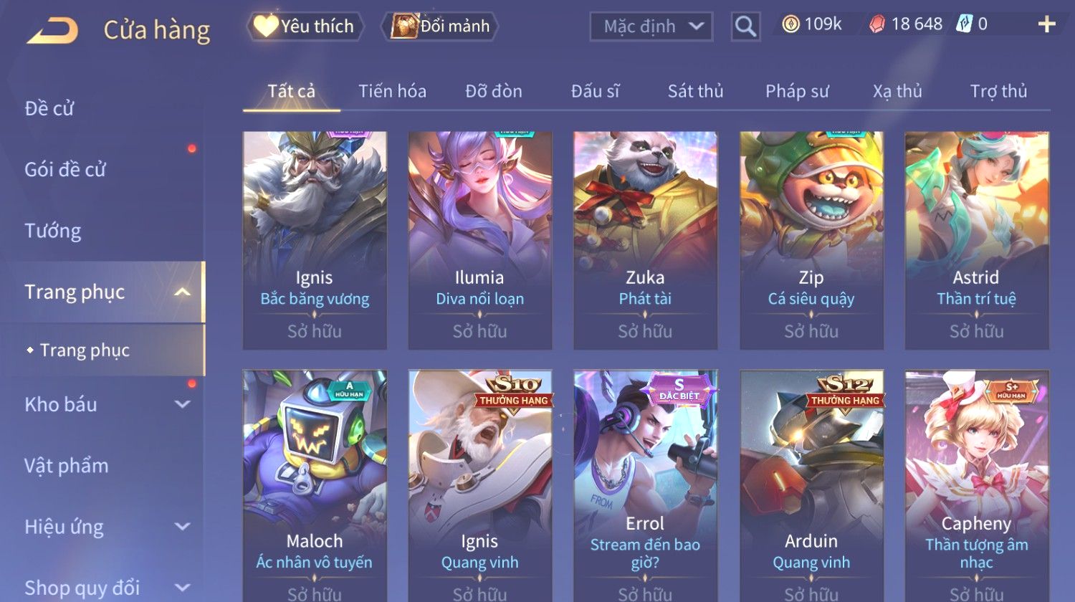Click the blue voucher balance icon
This screenshot has width=1075, height=602.
tap(965, 24)
